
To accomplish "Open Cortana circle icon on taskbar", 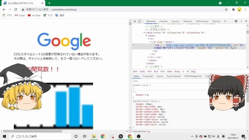I will pyautogui.click(x=76, y=136).
